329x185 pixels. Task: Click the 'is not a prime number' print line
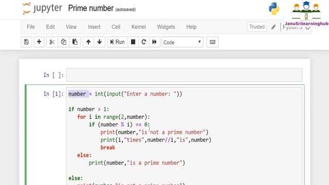154,132
